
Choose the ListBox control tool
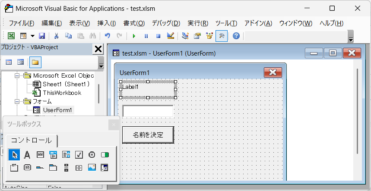[x=66, y=155]
